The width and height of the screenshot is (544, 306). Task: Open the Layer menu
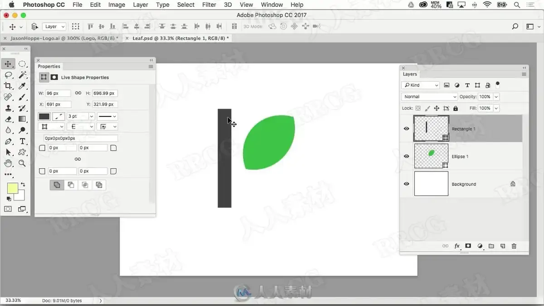140,5
